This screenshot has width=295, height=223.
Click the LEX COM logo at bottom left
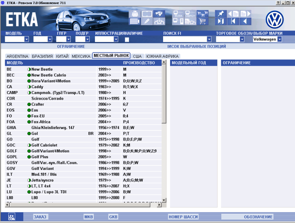pos(11,217)
